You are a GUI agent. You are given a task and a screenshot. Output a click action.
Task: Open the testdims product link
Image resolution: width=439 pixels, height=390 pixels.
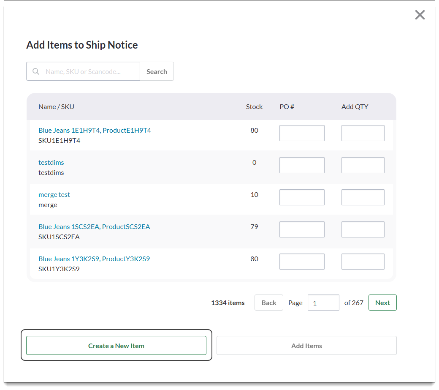tap(51, 163)
